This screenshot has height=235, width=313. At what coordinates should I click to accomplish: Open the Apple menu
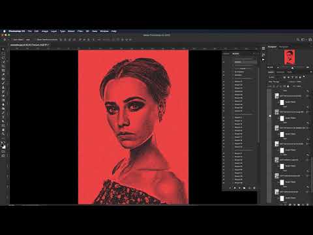point(4,31)
